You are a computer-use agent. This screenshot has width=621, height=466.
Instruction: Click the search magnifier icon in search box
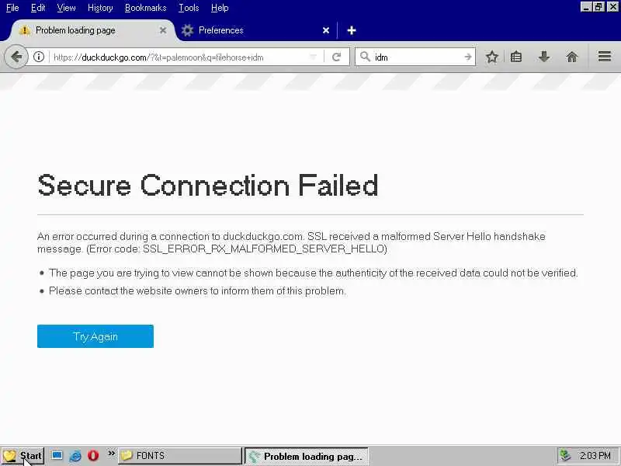pos(365,57)
